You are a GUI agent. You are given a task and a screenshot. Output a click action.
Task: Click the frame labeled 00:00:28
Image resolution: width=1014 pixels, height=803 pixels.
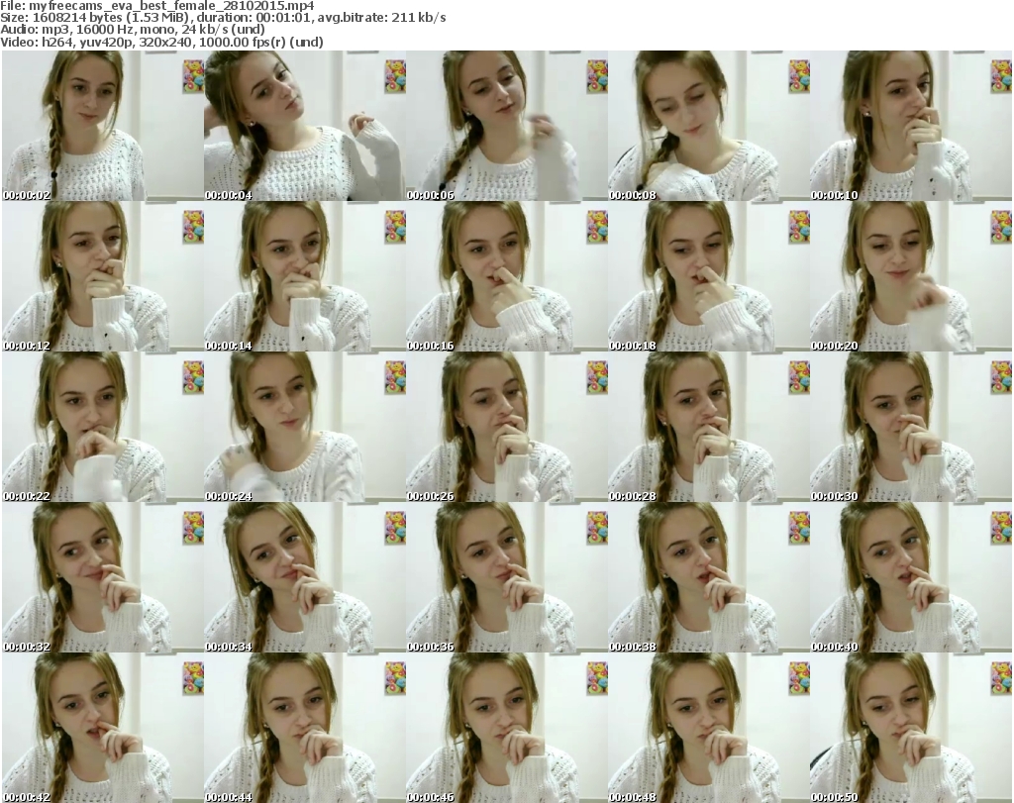[x=708, y=427]
